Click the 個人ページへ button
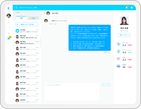 pos(124,35)
